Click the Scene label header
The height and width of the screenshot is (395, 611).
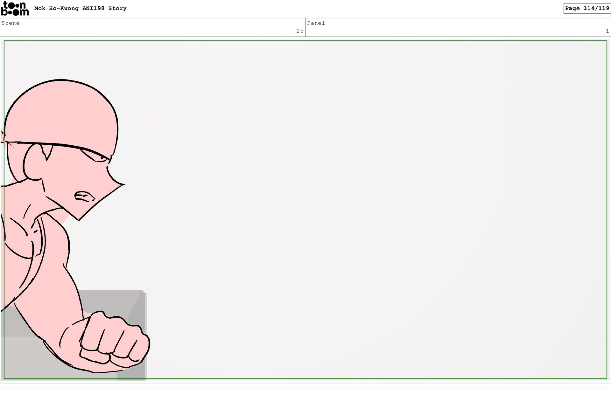click(x=11, y=23)
